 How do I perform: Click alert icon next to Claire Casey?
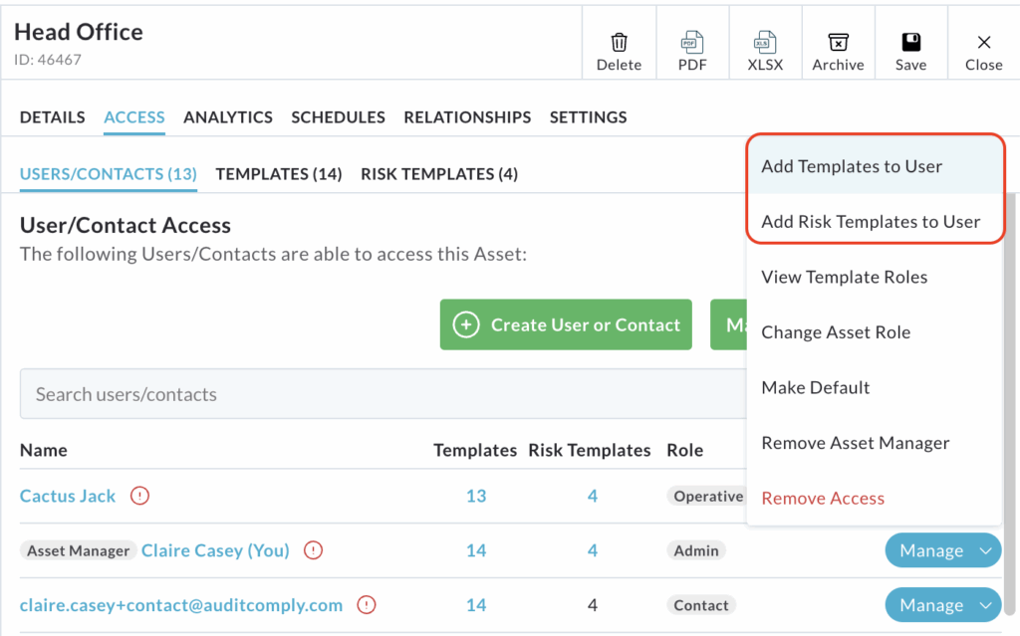314,550
